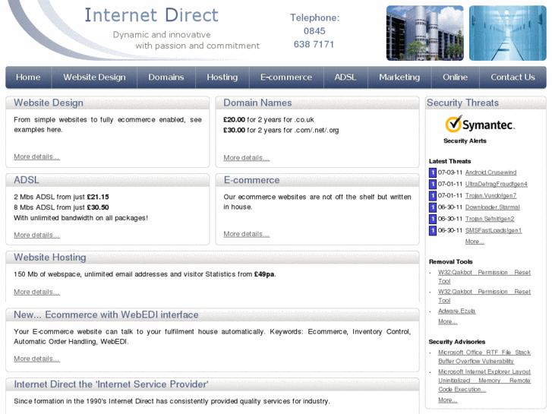
Task: Select Domains in the navigation bar
Action: [166, 77]
